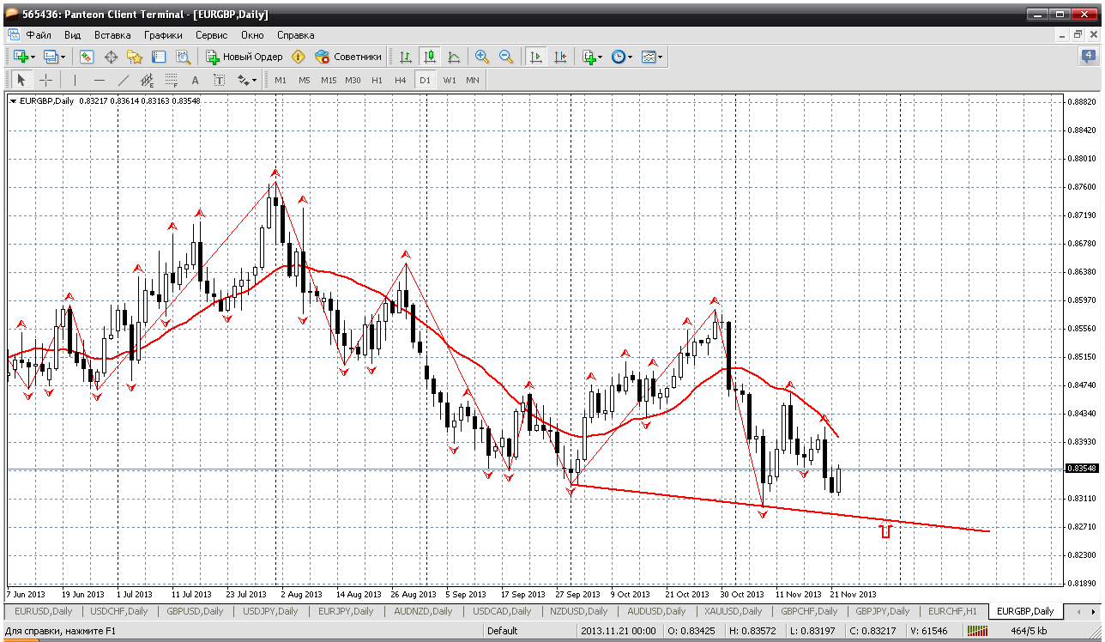
Task: Switch chart to Japanese candlesticks
Action: coord(430,57)
